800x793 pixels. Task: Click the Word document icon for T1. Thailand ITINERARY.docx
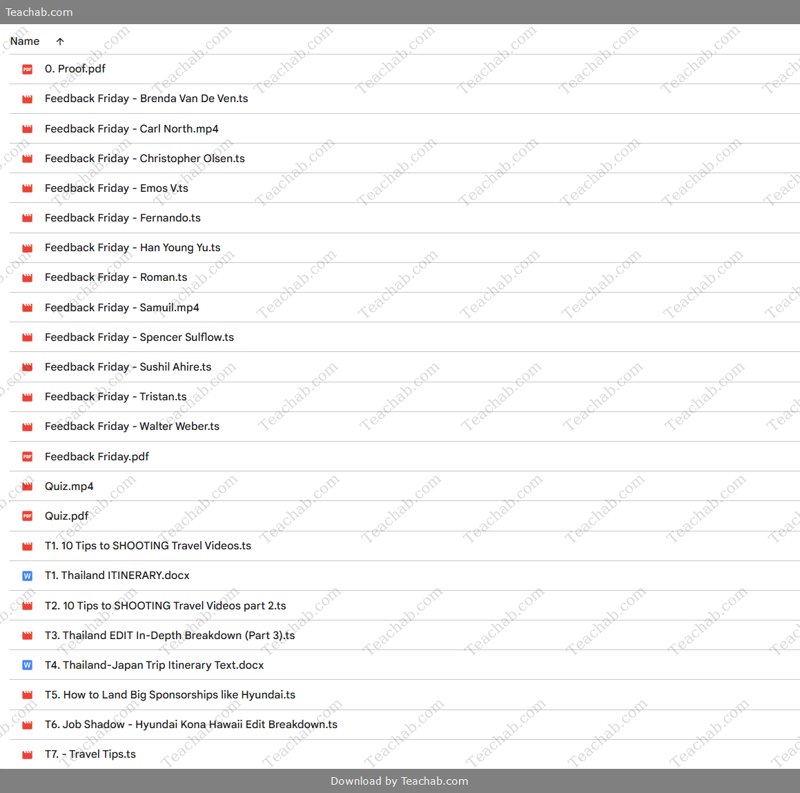tap(28, 576)
